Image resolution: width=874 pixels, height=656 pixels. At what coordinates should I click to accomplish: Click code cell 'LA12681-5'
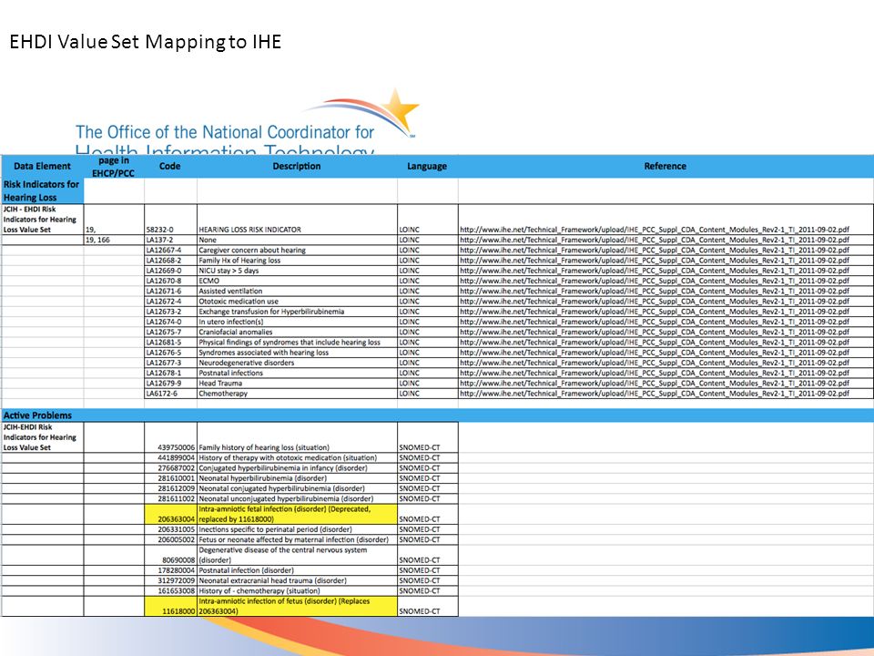point(170,342)
